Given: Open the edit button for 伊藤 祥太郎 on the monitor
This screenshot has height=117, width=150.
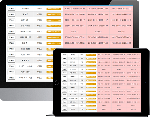Looking at the screenshot, I should coord(11,37).
